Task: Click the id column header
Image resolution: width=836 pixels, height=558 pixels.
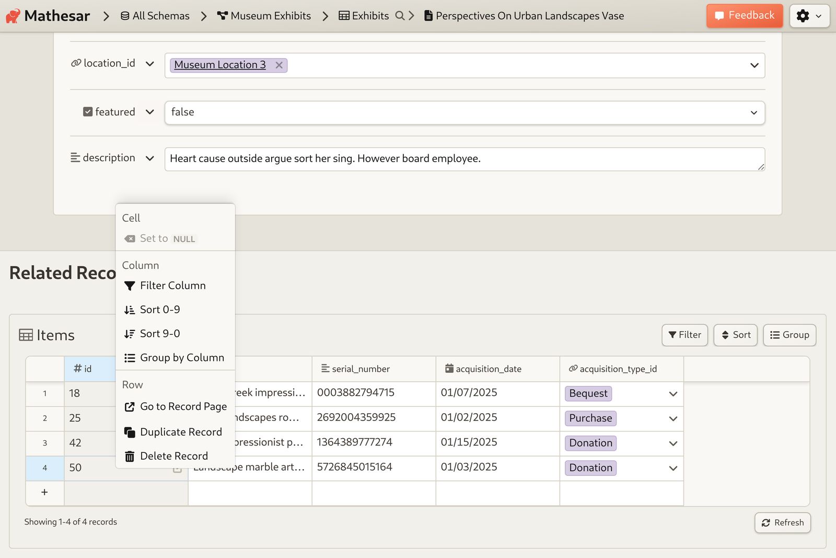Action: (90, 369)
